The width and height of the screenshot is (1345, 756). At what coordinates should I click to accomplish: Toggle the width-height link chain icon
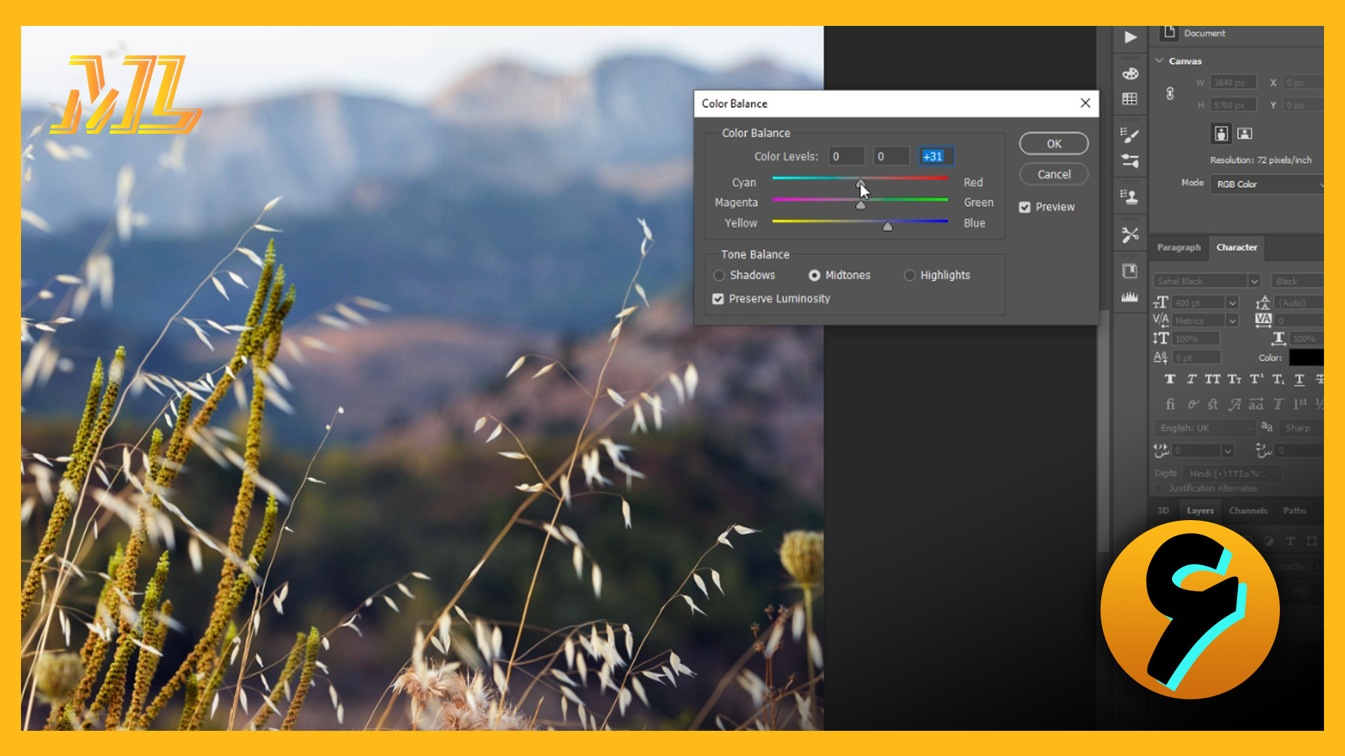(x=1170, y=93)
